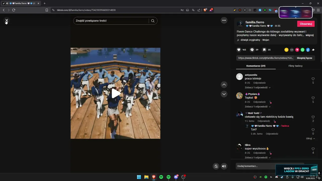Viewport: 322px width, 181px height.
Task: Reply to antysemita's comment
Action: point(260,83)
